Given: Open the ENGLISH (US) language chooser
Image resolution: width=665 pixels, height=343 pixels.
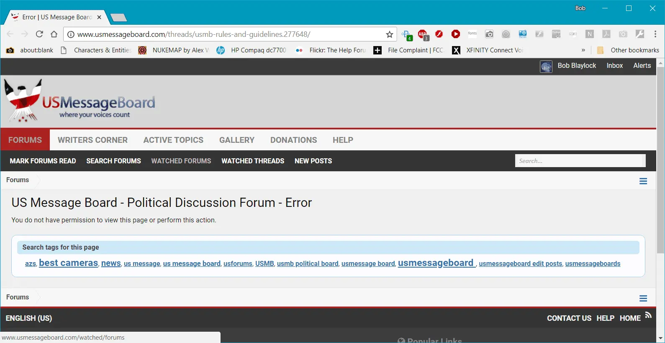Looking at the screenshot, I should [x=29, y=318].
